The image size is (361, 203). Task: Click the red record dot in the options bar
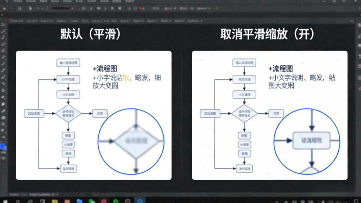[141, 8]
